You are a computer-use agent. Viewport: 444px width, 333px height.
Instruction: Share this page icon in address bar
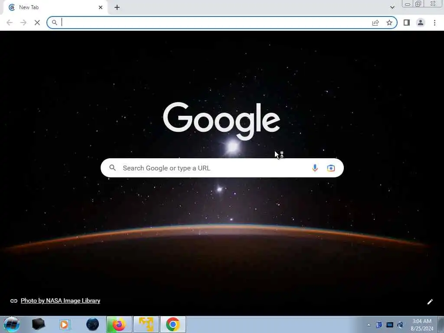click(375, 23)
